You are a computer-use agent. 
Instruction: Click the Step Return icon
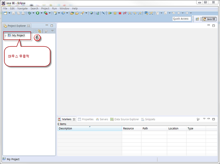(140, 13)
